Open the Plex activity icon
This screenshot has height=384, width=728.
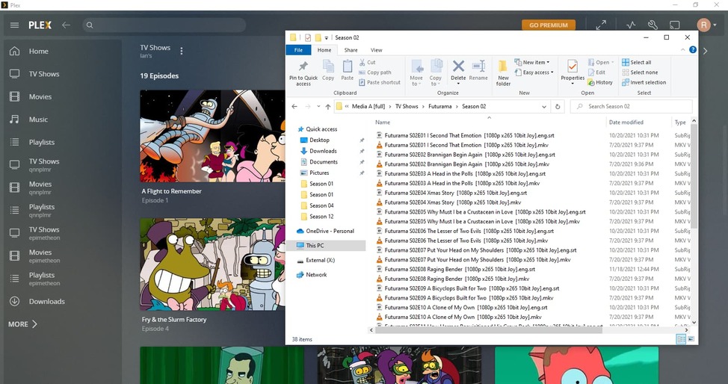tap(631, 25)
